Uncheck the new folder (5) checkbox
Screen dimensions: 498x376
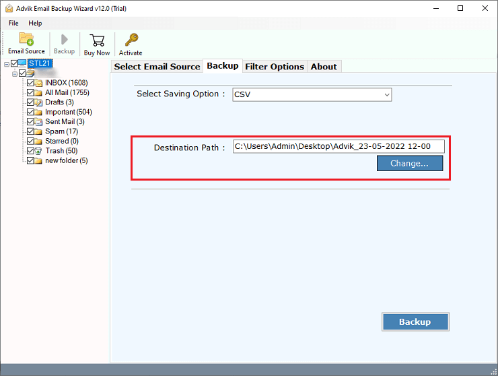pos(30,160)
